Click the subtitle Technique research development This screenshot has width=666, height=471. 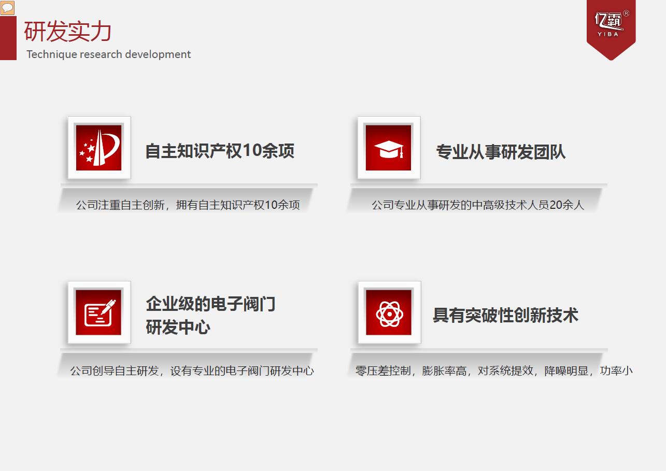click(108, 54)
